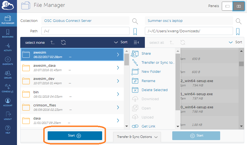Expand awesim_data folder with chevron
Viewport: 247px width, 145px height.
coord(118,68)
